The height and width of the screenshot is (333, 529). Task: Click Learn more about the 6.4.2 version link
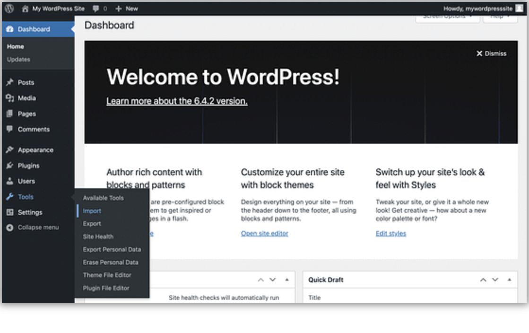coord(177,101)
